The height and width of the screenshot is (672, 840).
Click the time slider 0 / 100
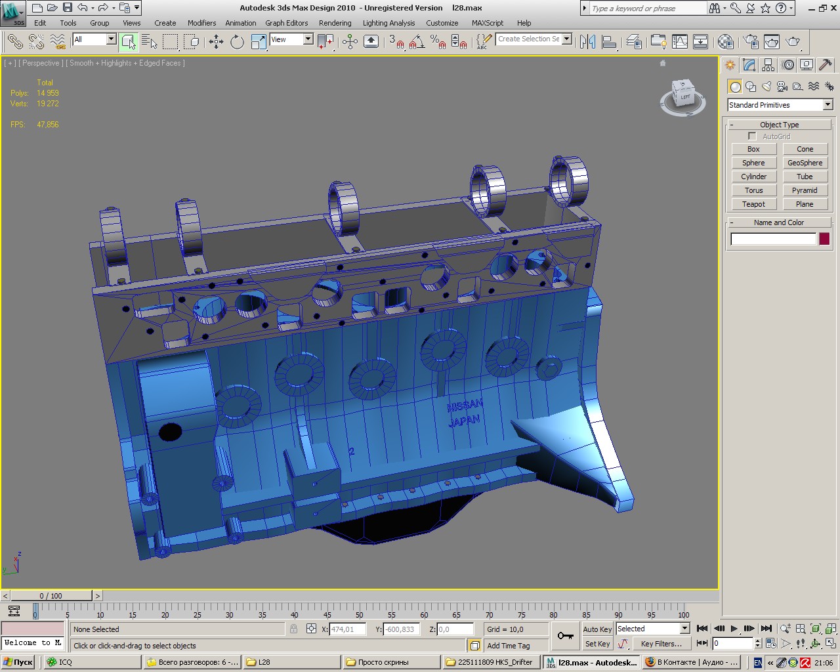click(51, 596)
